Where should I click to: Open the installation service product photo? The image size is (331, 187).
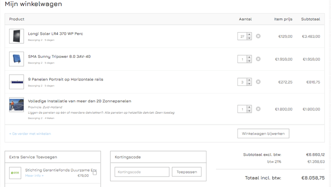17,105
